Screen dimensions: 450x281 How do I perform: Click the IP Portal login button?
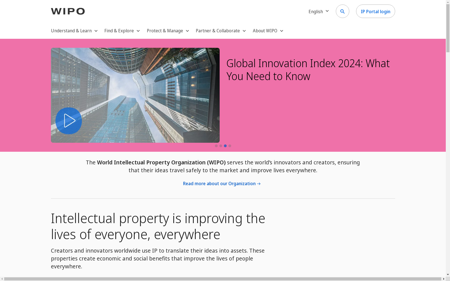pos(375,11)
